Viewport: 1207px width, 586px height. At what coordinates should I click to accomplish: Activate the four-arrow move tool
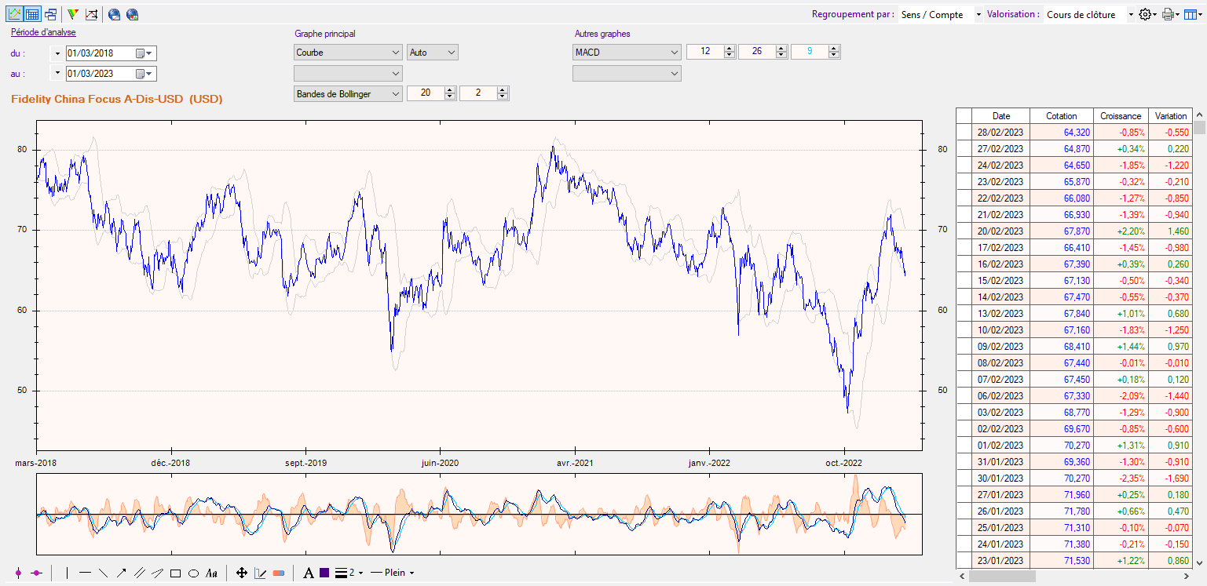tap(242, 573)
